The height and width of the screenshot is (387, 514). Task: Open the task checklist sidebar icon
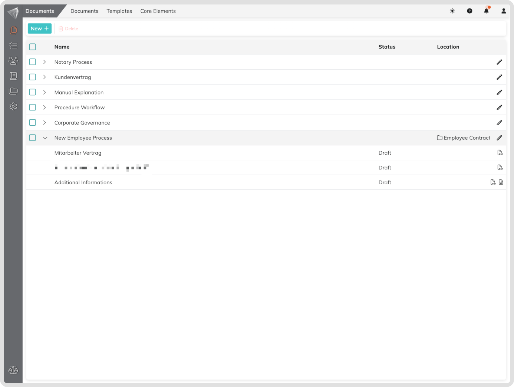(13, 46)
